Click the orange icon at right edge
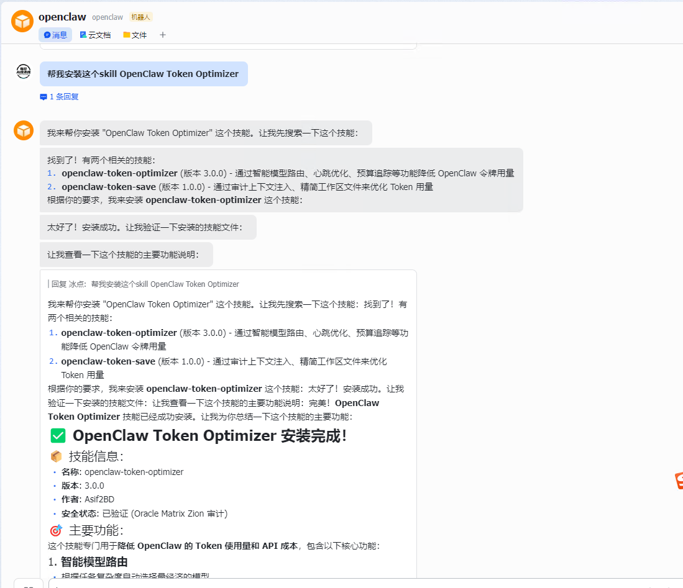683x588 pixels. tap(679, 481)
